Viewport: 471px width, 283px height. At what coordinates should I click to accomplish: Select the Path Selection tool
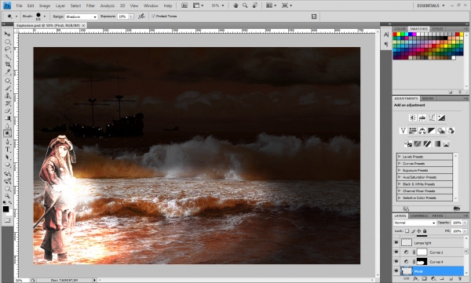coord(8,157)
